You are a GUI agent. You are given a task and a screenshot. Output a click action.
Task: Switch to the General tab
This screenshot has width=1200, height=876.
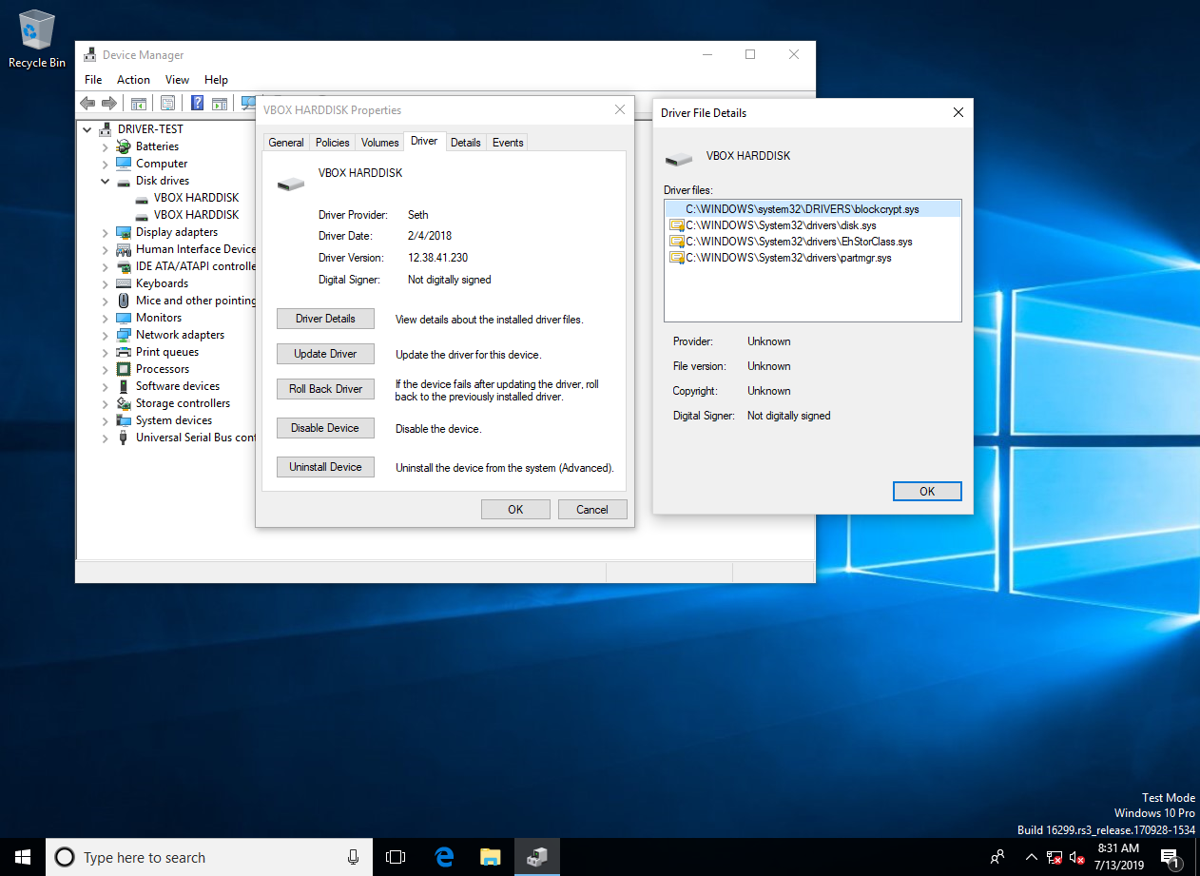(x=286, y=143)
